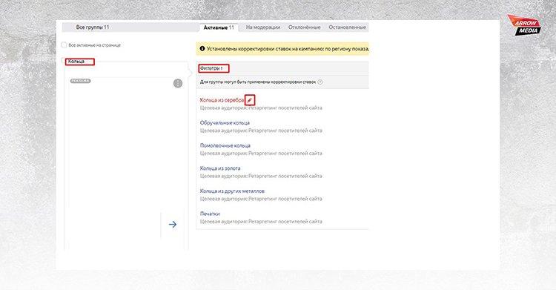556x290 pixels.
Task: Click the blue arrow to next ad
Action: [173, 224]
